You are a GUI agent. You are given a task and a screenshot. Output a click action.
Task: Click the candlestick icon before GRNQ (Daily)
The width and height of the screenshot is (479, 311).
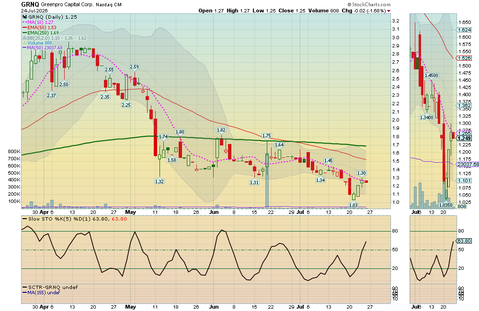pos(25,17)
